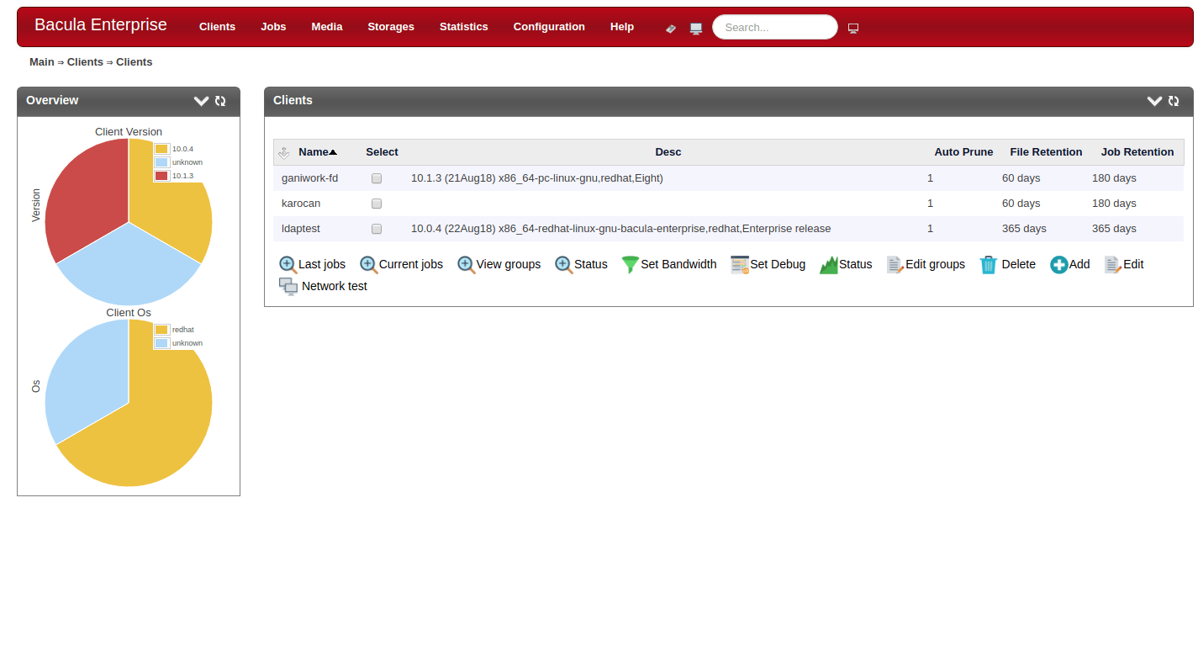The height and width of the screenshot is (667, 1198).
Task: Click unknown legend swatch in Client Os
Action: [161, 343]
